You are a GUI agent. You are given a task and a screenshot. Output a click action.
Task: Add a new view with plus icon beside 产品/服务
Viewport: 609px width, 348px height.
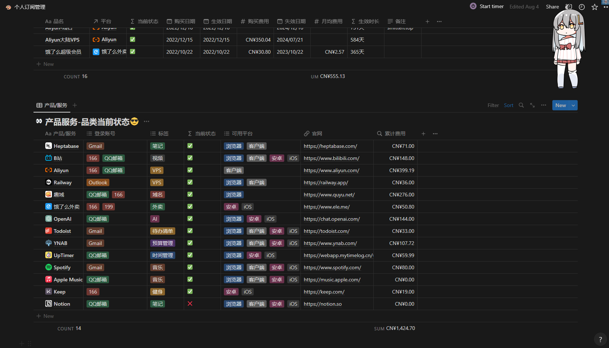click(x=75, y=105)
